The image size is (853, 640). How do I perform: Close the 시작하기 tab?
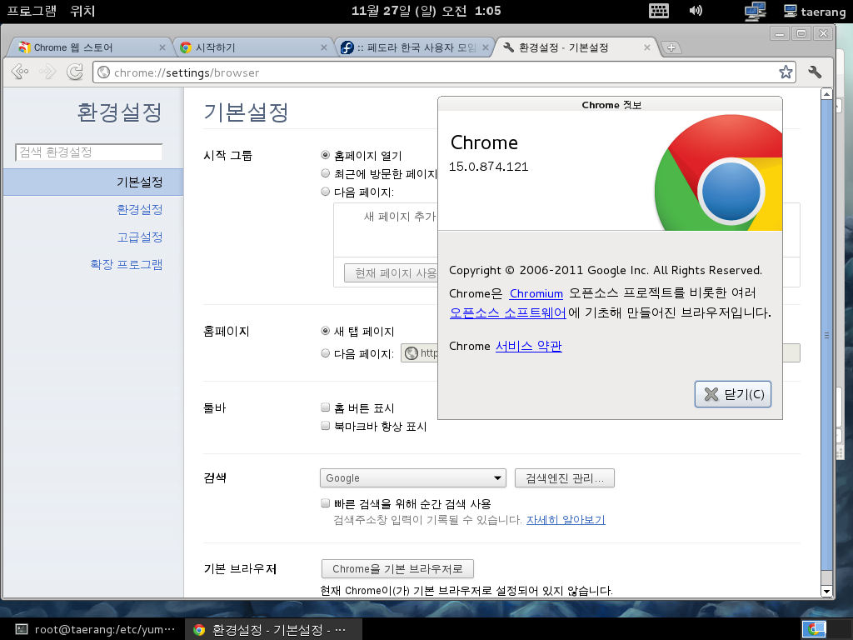click(324, 47)
